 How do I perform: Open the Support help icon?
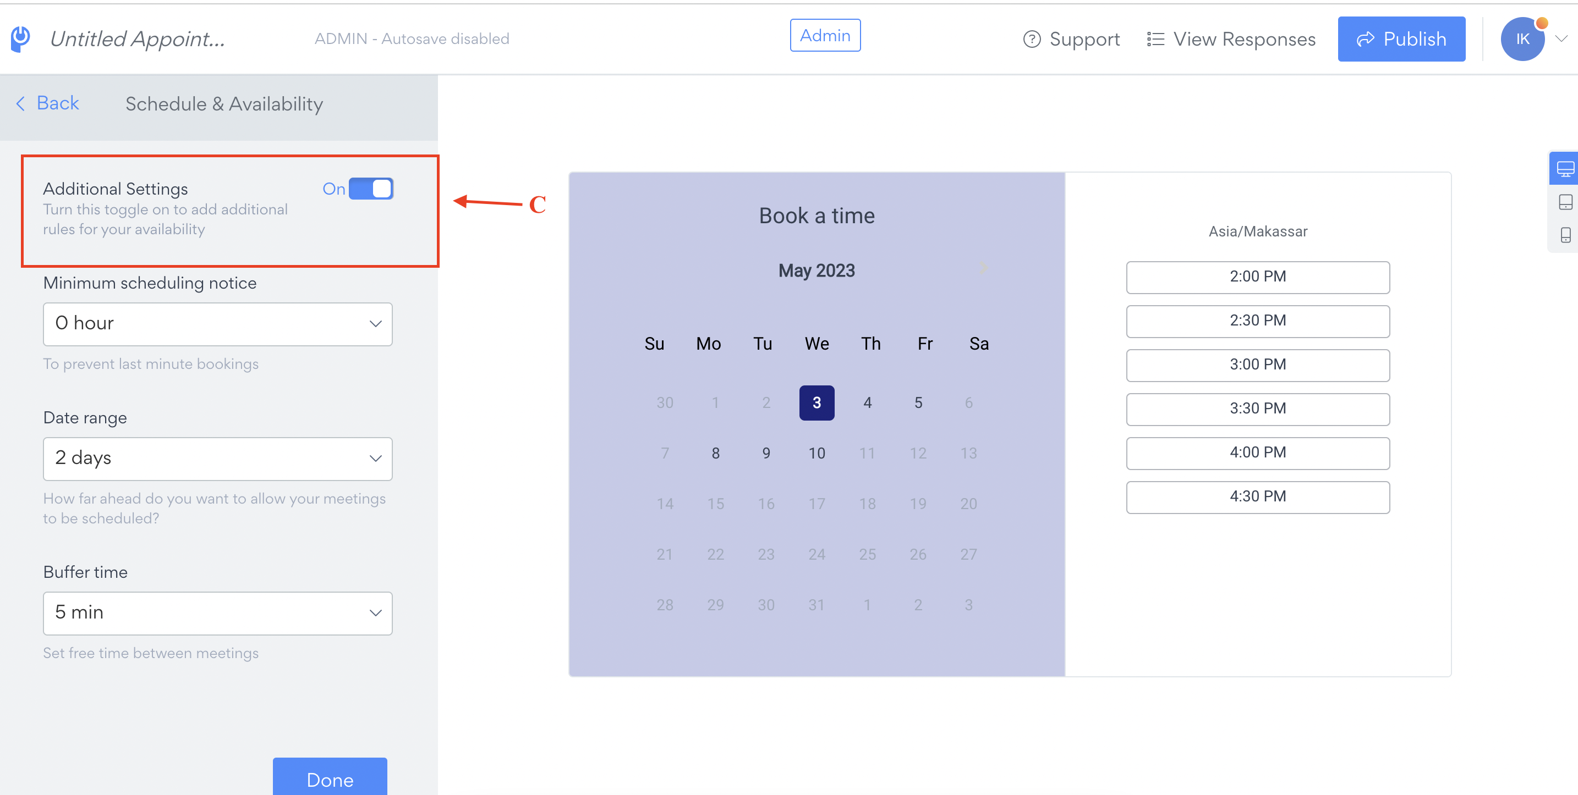(1032, 39)
